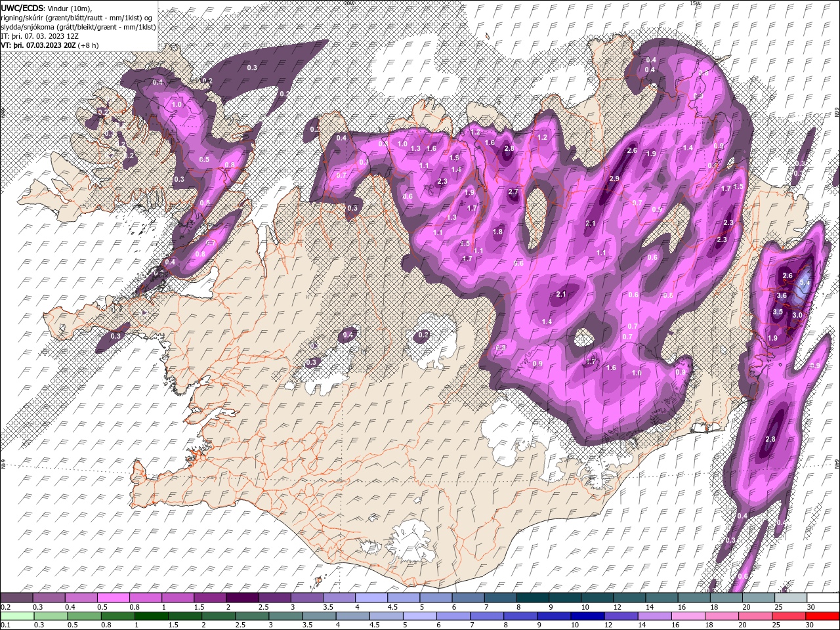
Task: Click the light-blue peak cell near 3.6 value
Action: [803, 286]
